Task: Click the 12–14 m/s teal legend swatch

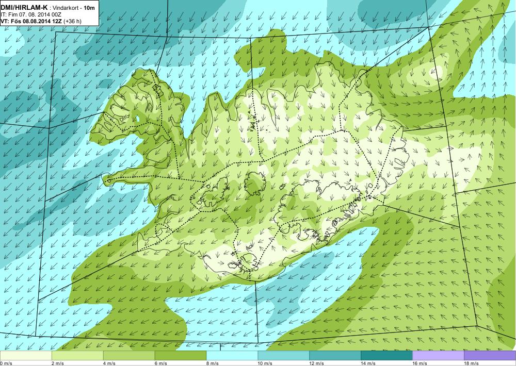Action: [x=335, y=356]
